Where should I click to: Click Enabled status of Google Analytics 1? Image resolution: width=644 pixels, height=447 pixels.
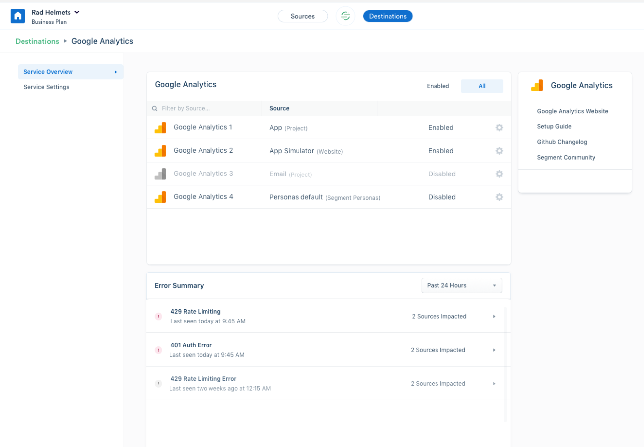click(441, 128)
